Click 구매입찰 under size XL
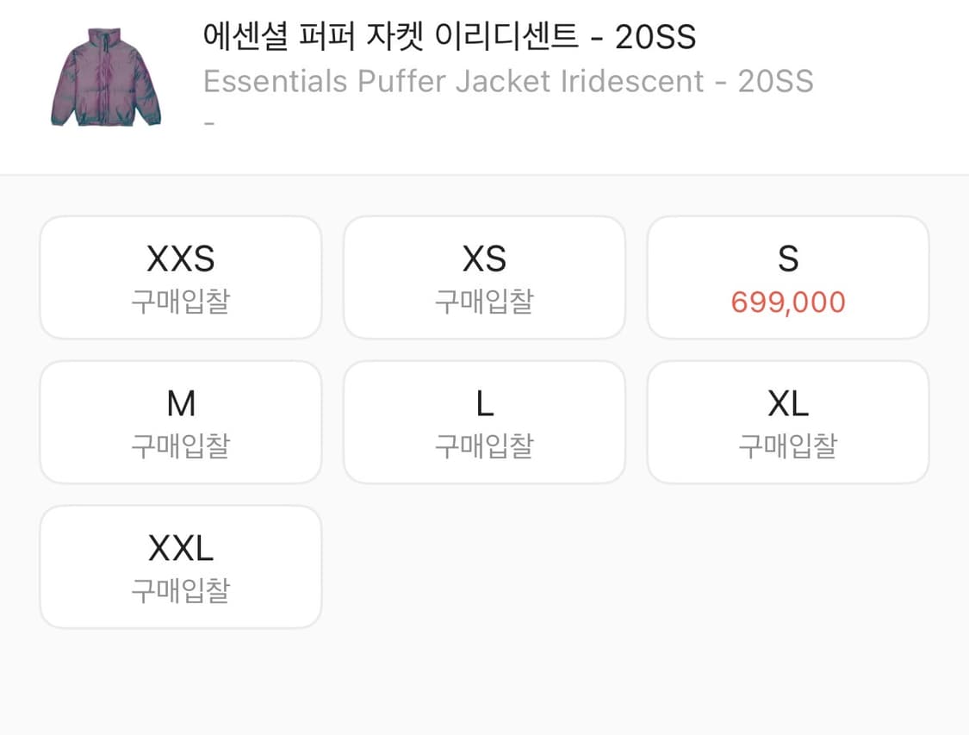Image resolution: width=969 pixels, height=735 pixels. click(788, 446)
